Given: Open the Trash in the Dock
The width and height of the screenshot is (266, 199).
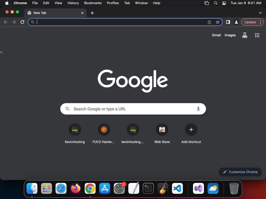Looking at the screenshot, I should 234,188.
